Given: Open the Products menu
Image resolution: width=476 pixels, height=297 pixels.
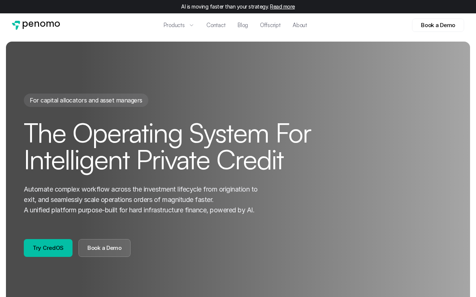Looking at the screenshot, I should [x=174, y=25].
